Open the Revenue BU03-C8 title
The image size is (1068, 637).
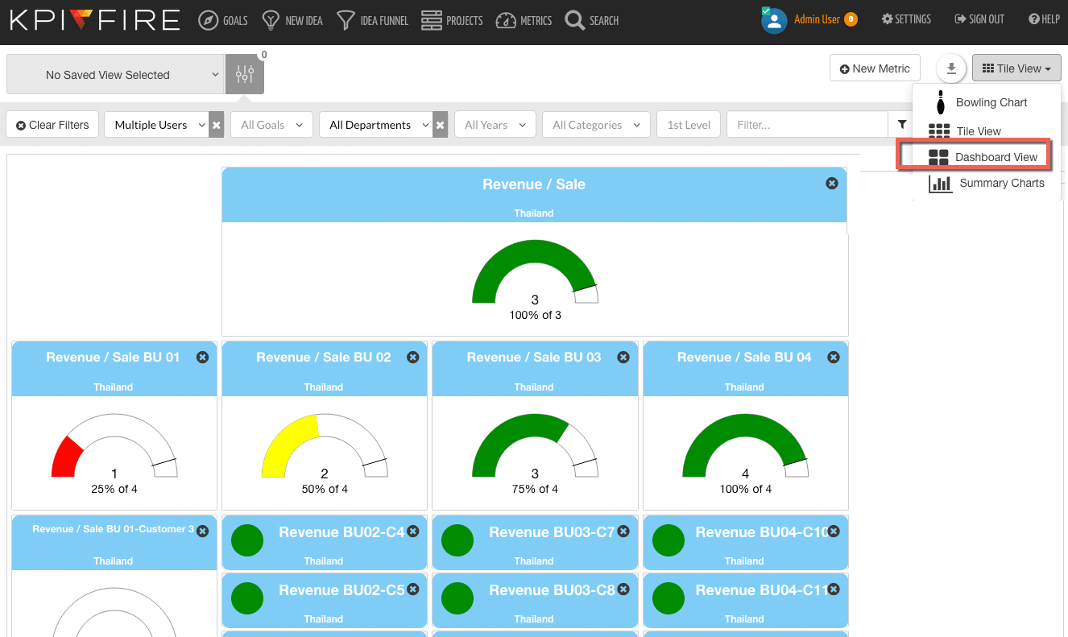click(x=552, y=590)
